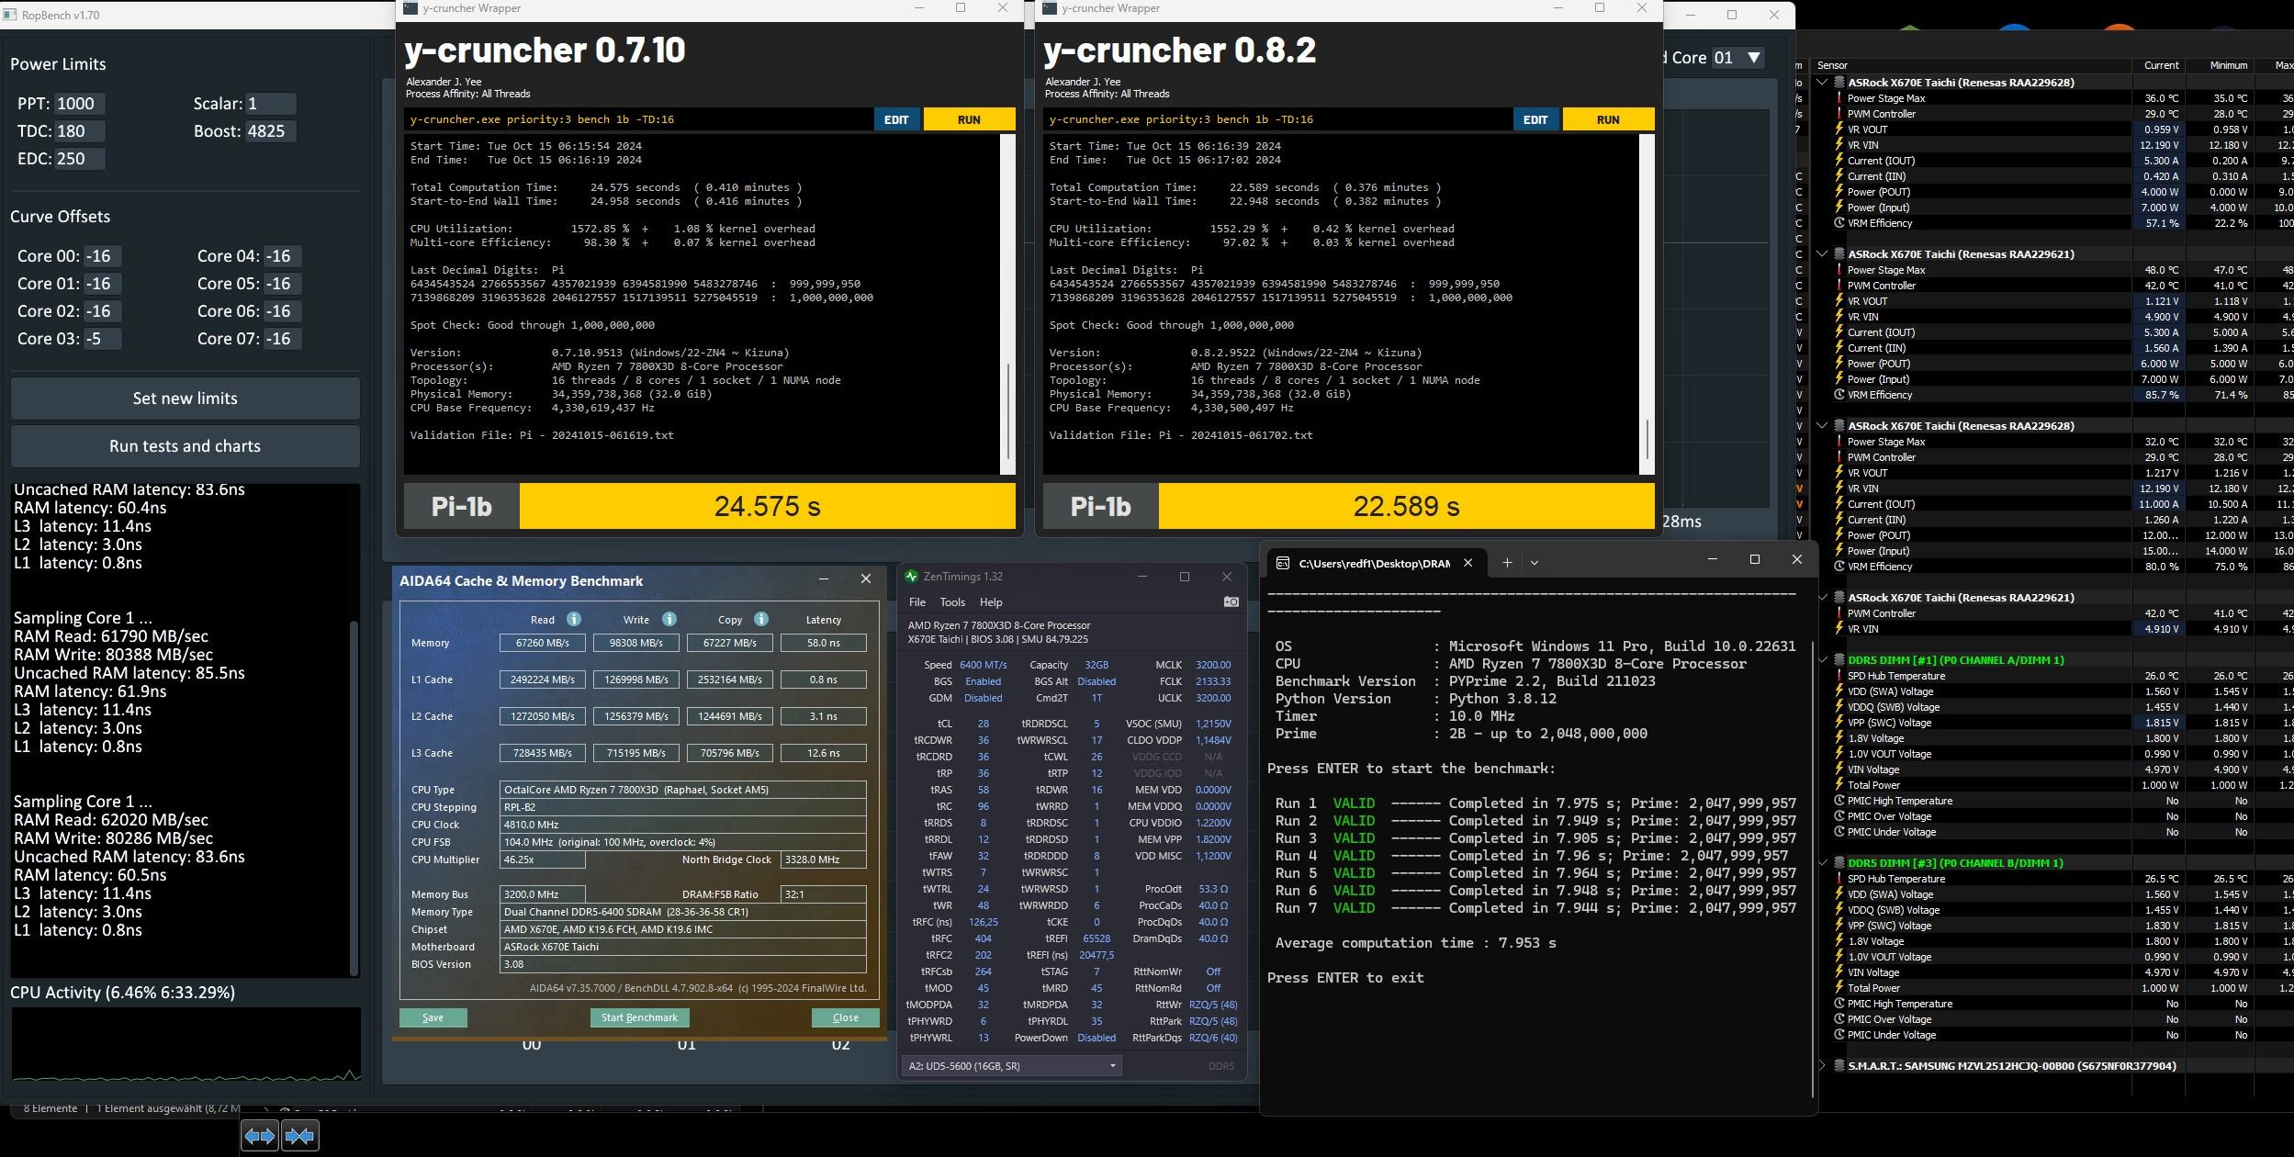Screen dimensions: 2294x1157
Task: Open the terminal new-tab profile dropdown arrow
Action: pos(1534,563)
